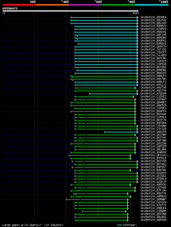The image size is (171, 227).
Task: Select the UniRef100_C1DYE2 label
Action: click(153, 97)
